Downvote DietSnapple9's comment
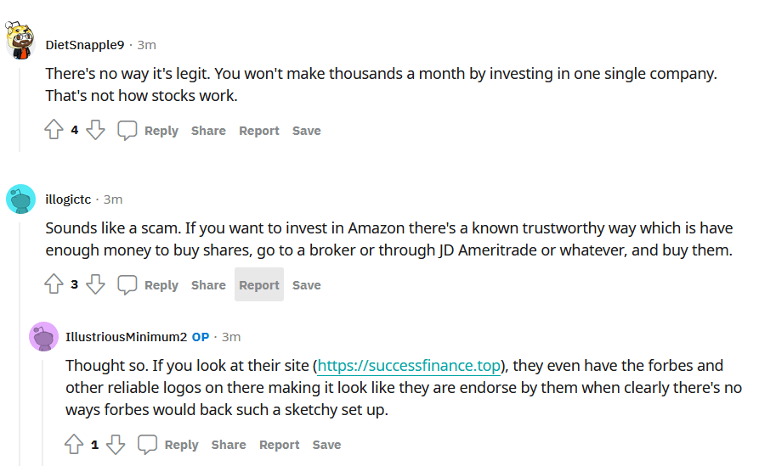The image size is (776, 466). tap(95, 130)
